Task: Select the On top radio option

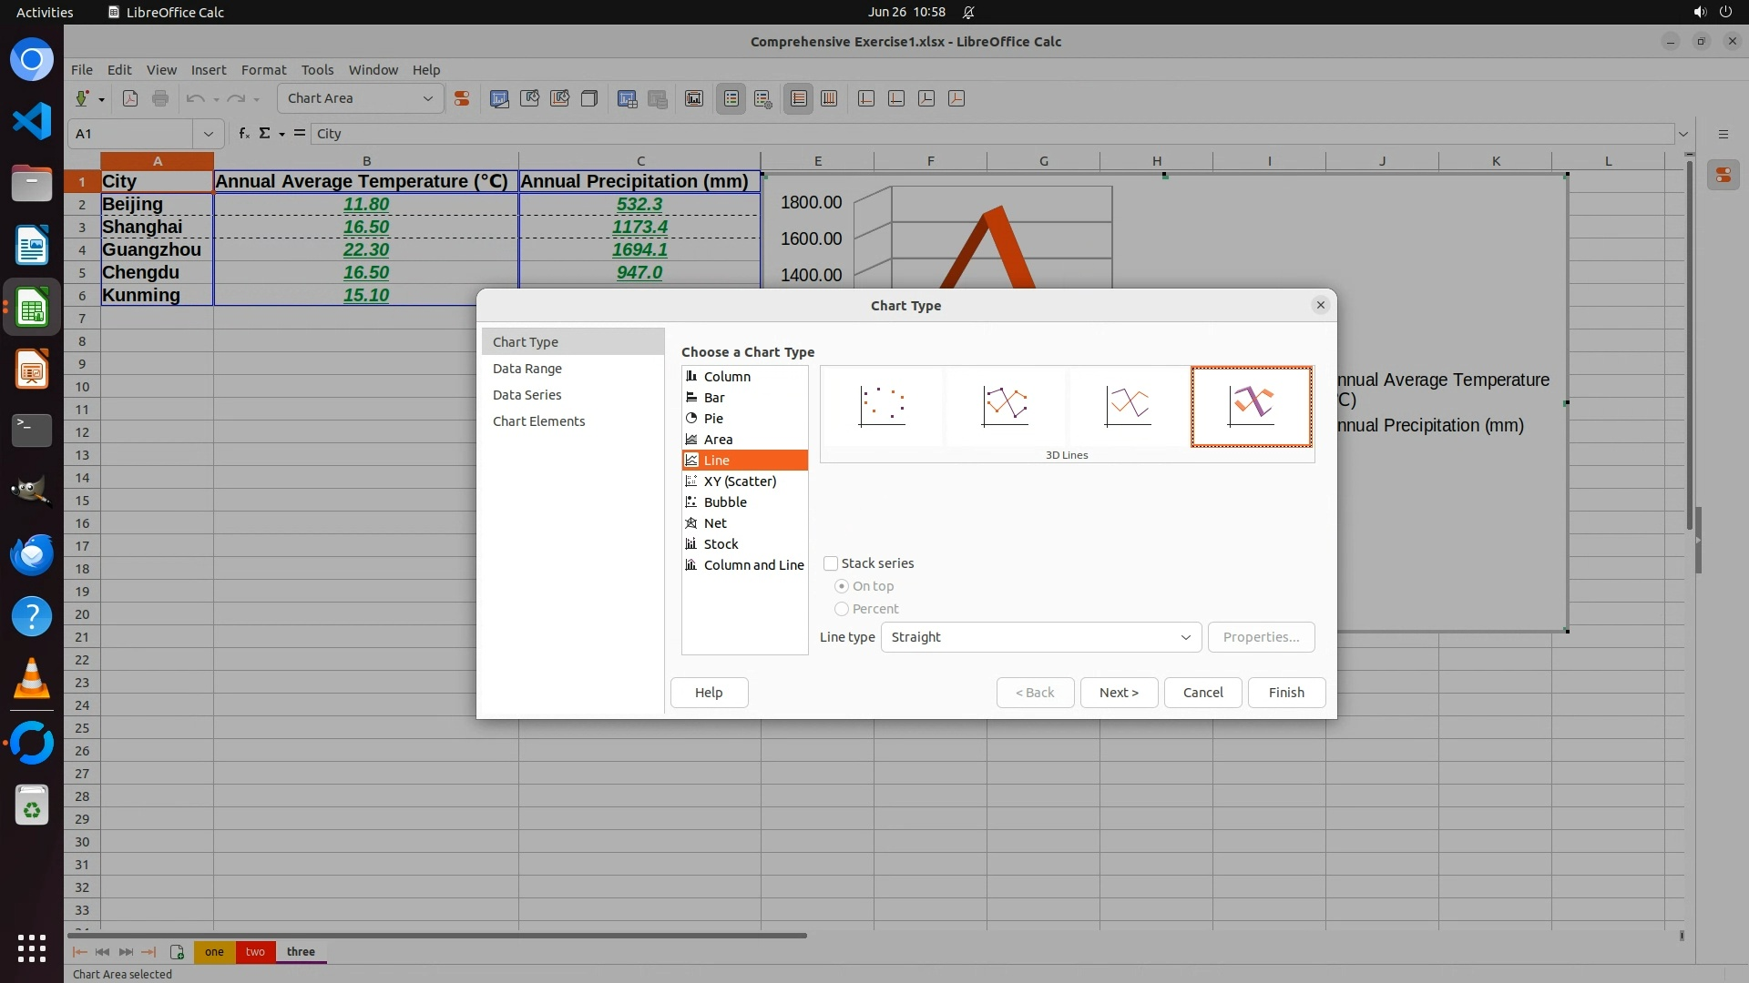Action: tap(842, 586)
